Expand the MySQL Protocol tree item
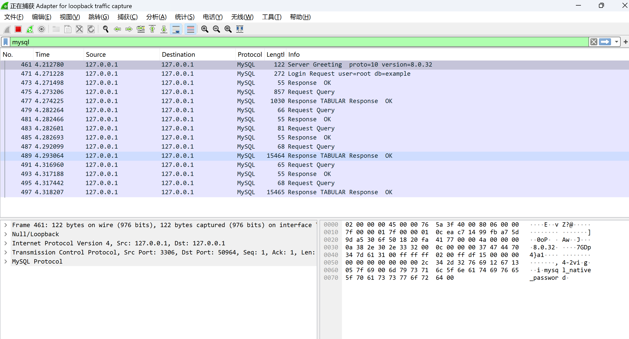This screenshot has height=339, width=629. (7, 261)
